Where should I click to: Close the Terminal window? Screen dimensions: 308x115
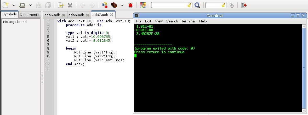303,15
